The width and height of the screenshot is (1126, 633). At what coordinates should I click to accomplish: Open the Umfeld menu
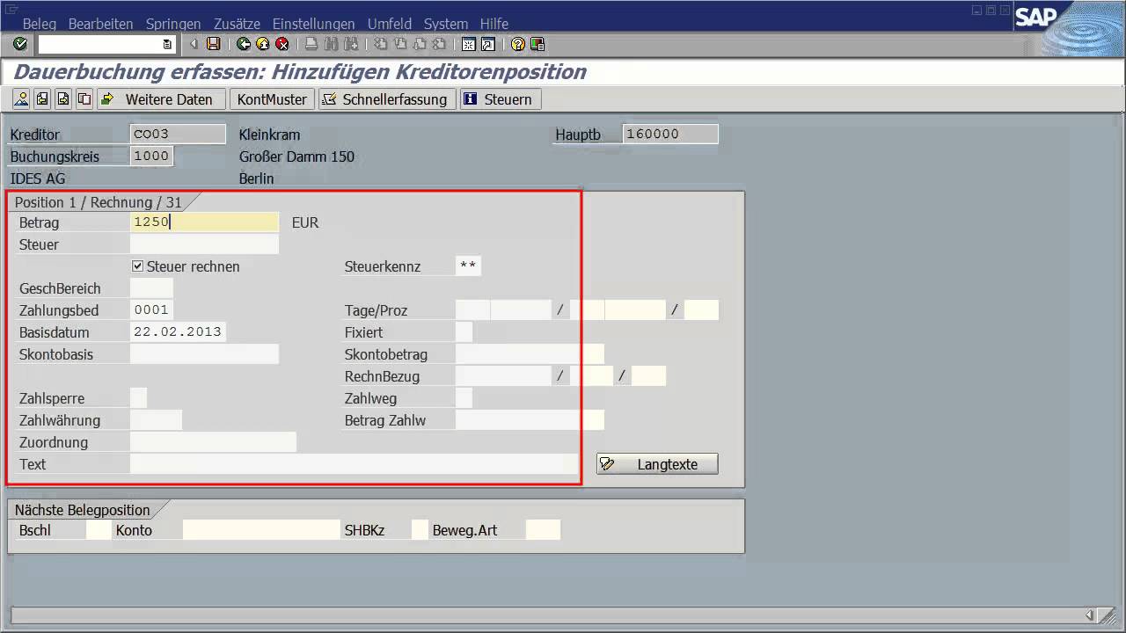coord(390,24)
